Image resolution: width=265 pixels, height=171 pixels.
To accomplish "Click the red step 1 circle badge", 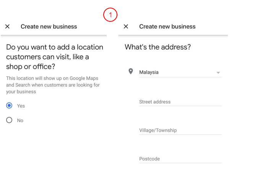I will pyautogui.click(x=110, y=15).
